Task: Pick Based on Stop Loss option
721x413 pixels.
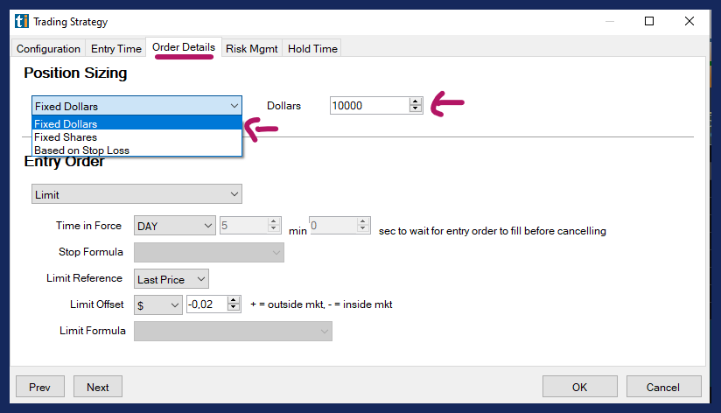Action: (81, 150)
